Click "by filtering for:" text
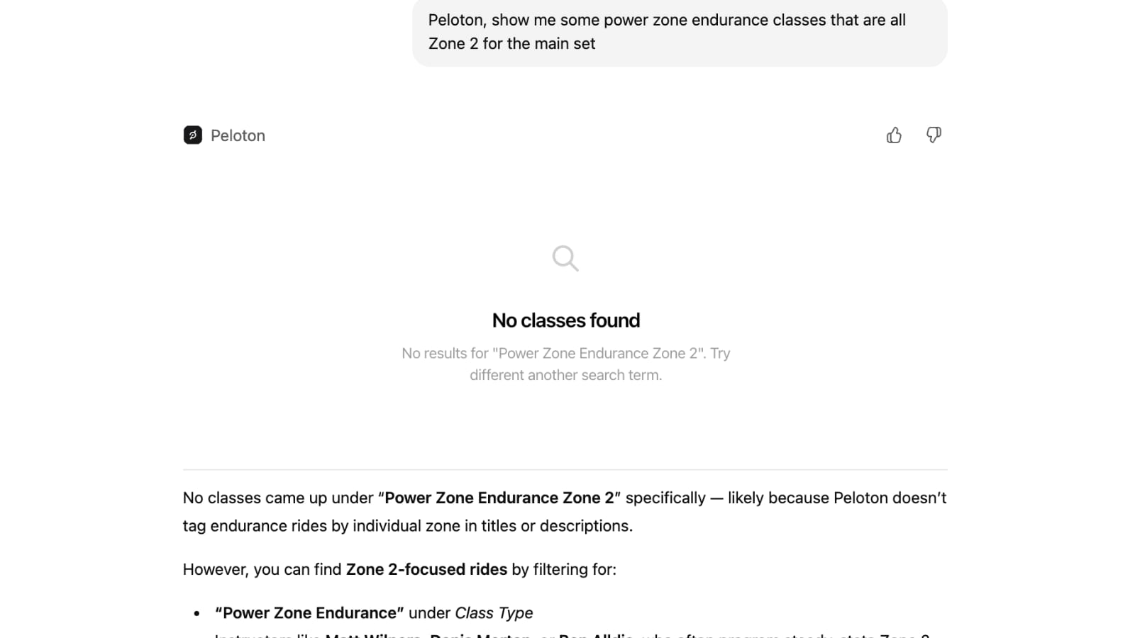Image resolution: width=1135 pixels, height=638 pixels. coord(564,569)
